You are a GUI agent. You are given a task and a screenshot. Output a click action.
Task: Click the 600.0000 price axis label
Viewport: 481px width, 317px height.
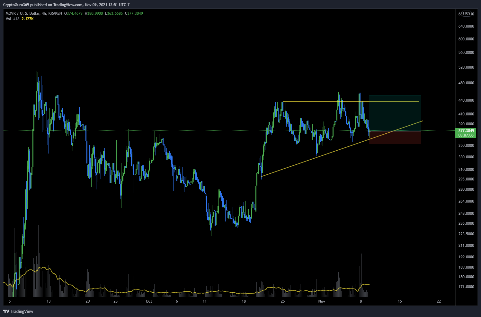point(466,39)
